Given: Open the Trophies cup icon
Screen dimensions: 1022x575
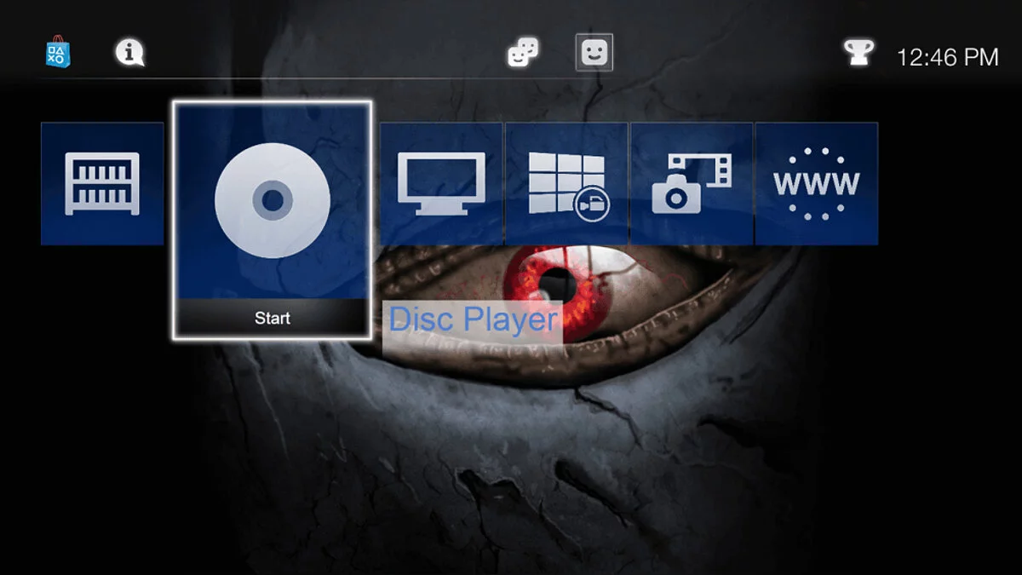Looking at the screenshot, I should tap(859, 54).
